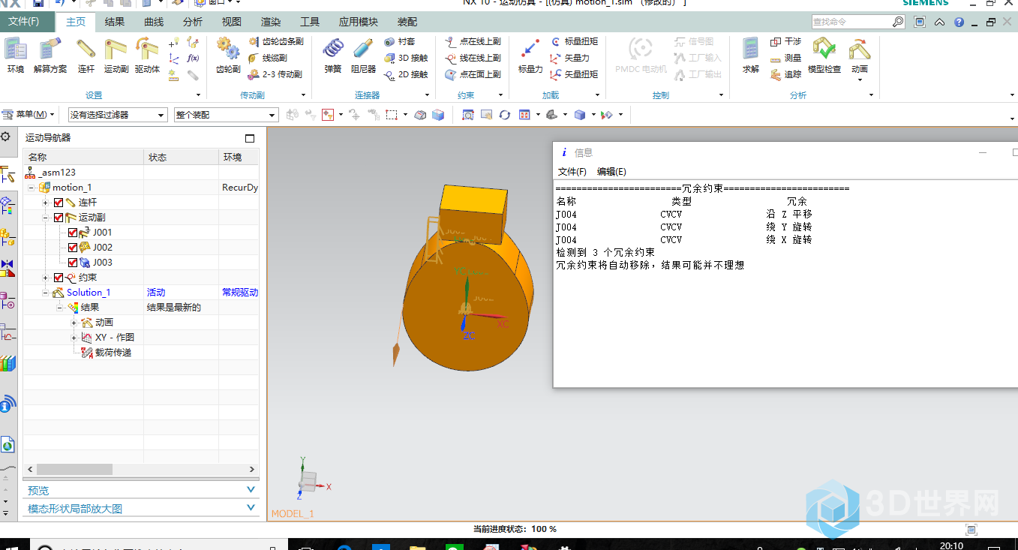This screenshot has height=550, width=1018.
Task: Uncheck the J003 joint checkbox
Action: [x=73, y=263]
